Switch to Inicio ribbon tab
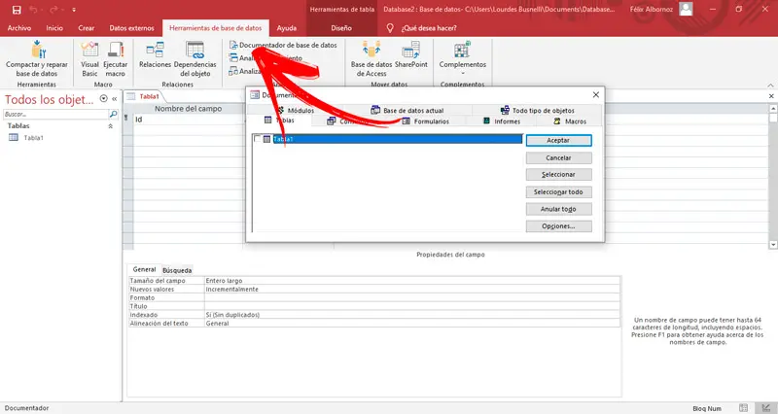The height and width of the screenshot is (414, 778). [x=54, y=28]
